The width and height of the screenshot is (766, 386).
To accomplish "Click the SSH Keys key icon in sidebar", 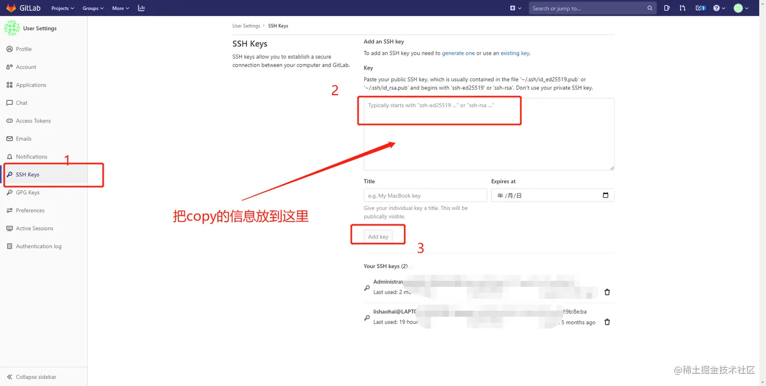I will tap(9, 175).
